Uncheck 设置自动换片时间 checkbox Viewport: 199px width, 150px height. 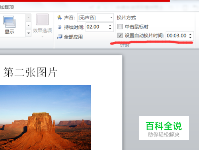pyautogui.click(x=120, y=35)
